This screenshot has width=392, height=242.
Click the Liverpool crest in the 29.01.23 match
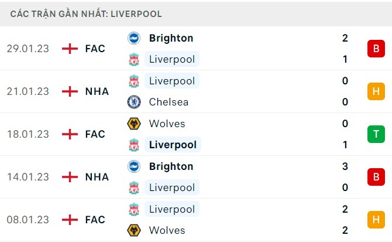coord(134,59)
